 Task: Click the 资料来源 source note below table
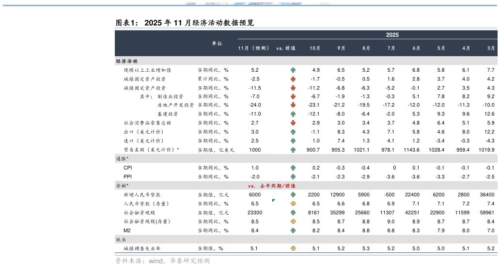[162, 261]
